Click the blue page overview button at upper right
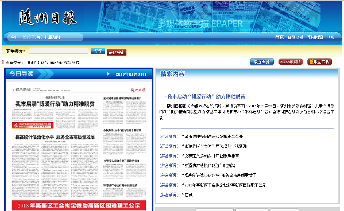The image size is (344, 211). pos(262,62)
